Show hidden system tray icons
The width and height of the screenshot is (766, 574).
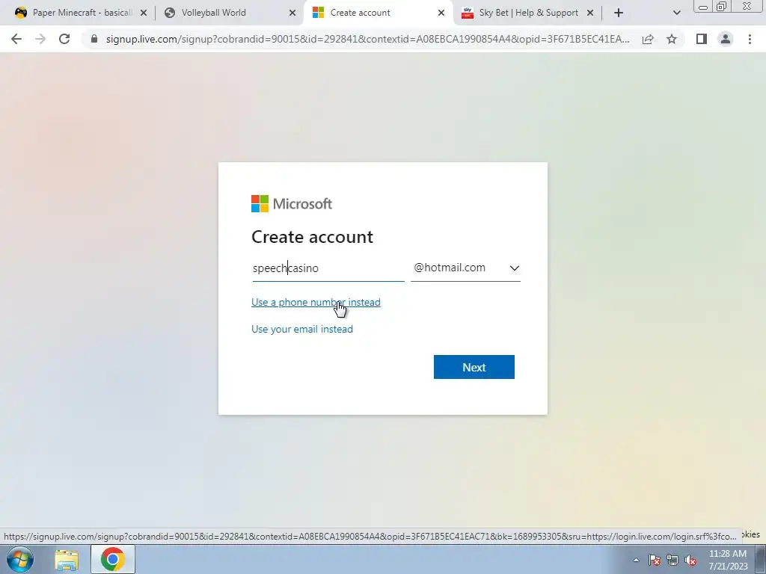click(636, 560)
